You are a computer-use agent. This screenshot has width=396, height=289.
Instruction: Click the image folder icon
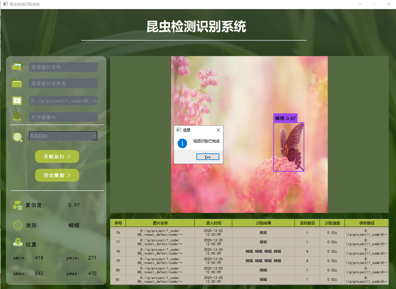17,83
